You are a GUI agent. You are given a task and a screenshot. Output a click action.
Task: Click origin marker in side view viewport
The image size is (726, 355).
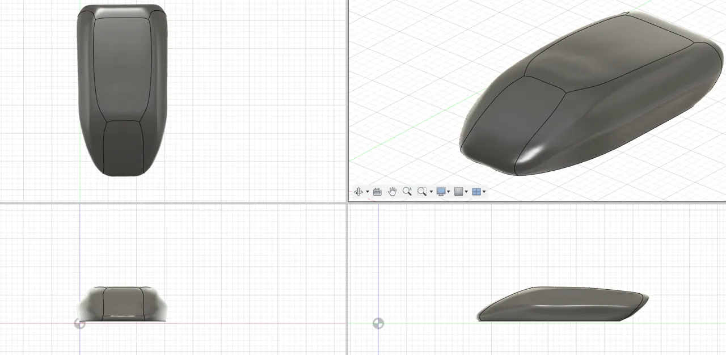click(x=378, y=323)
